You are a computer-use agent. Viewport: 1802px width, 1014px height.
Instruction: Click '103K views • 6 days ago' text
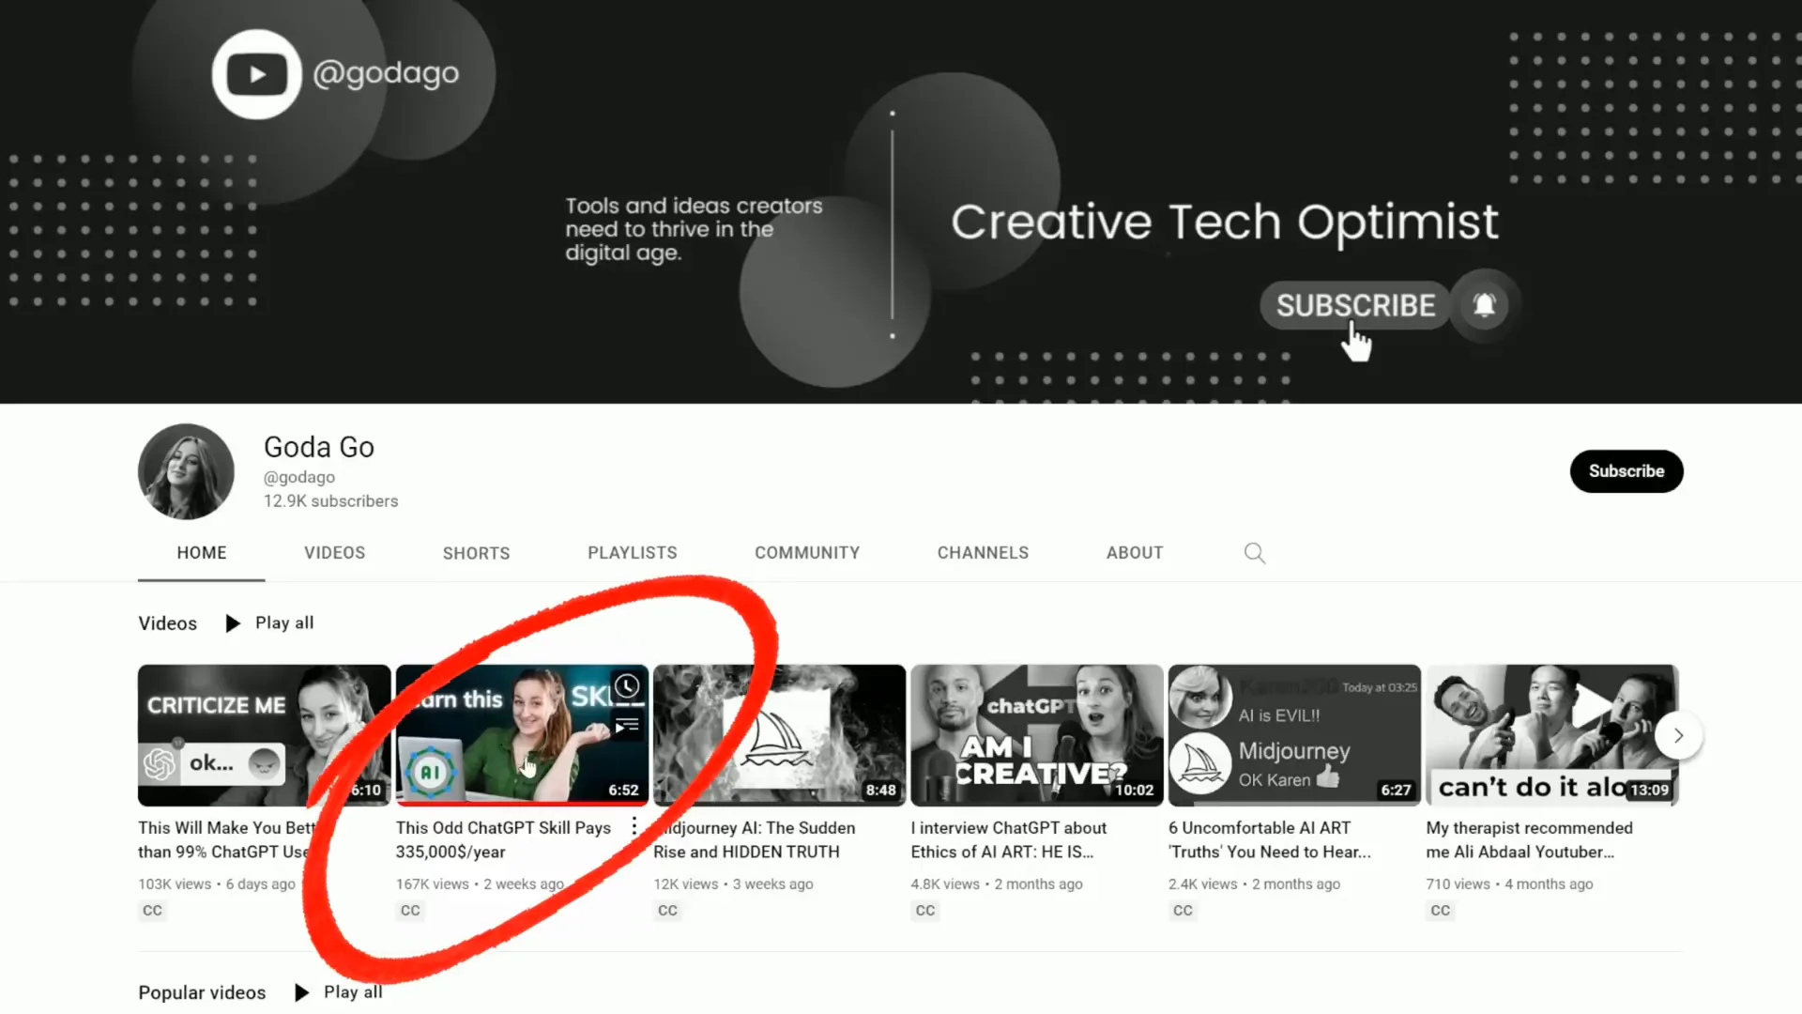coord(217,884)
